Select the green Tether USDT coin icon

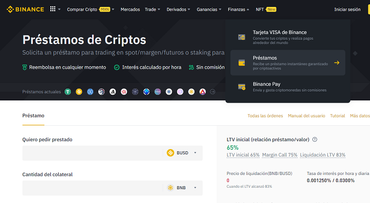point(68,91)
